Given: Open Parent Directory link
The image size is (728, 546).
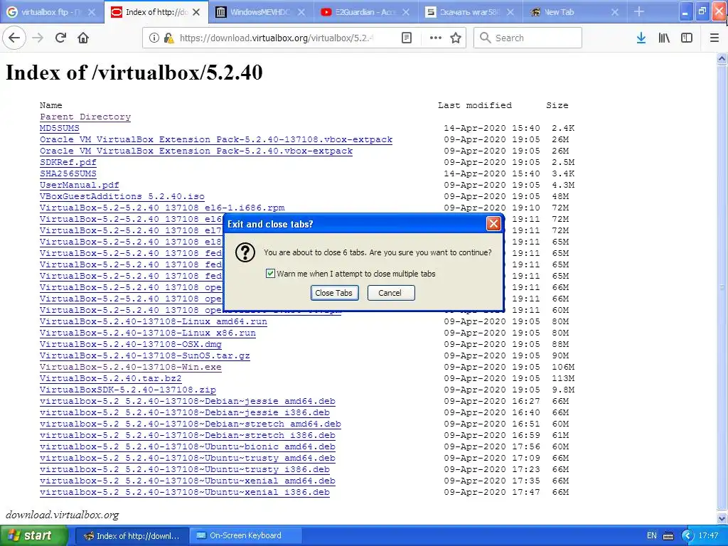Looking at the screenshot, I should tap(85, 117).
